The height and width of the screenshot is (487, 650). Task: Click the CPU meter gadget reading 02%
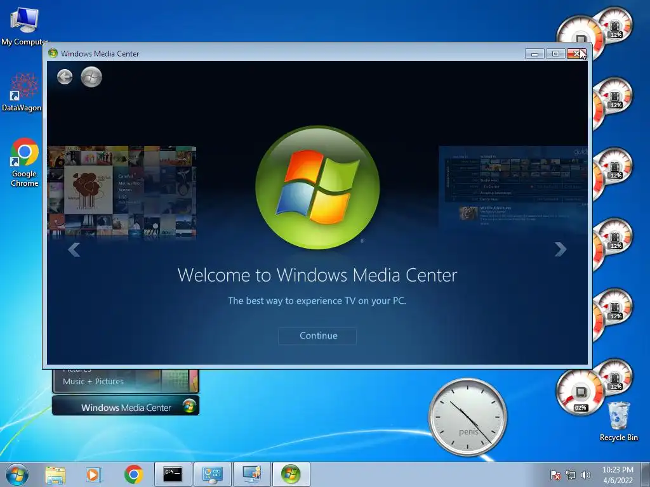click(x=580, y=392)
